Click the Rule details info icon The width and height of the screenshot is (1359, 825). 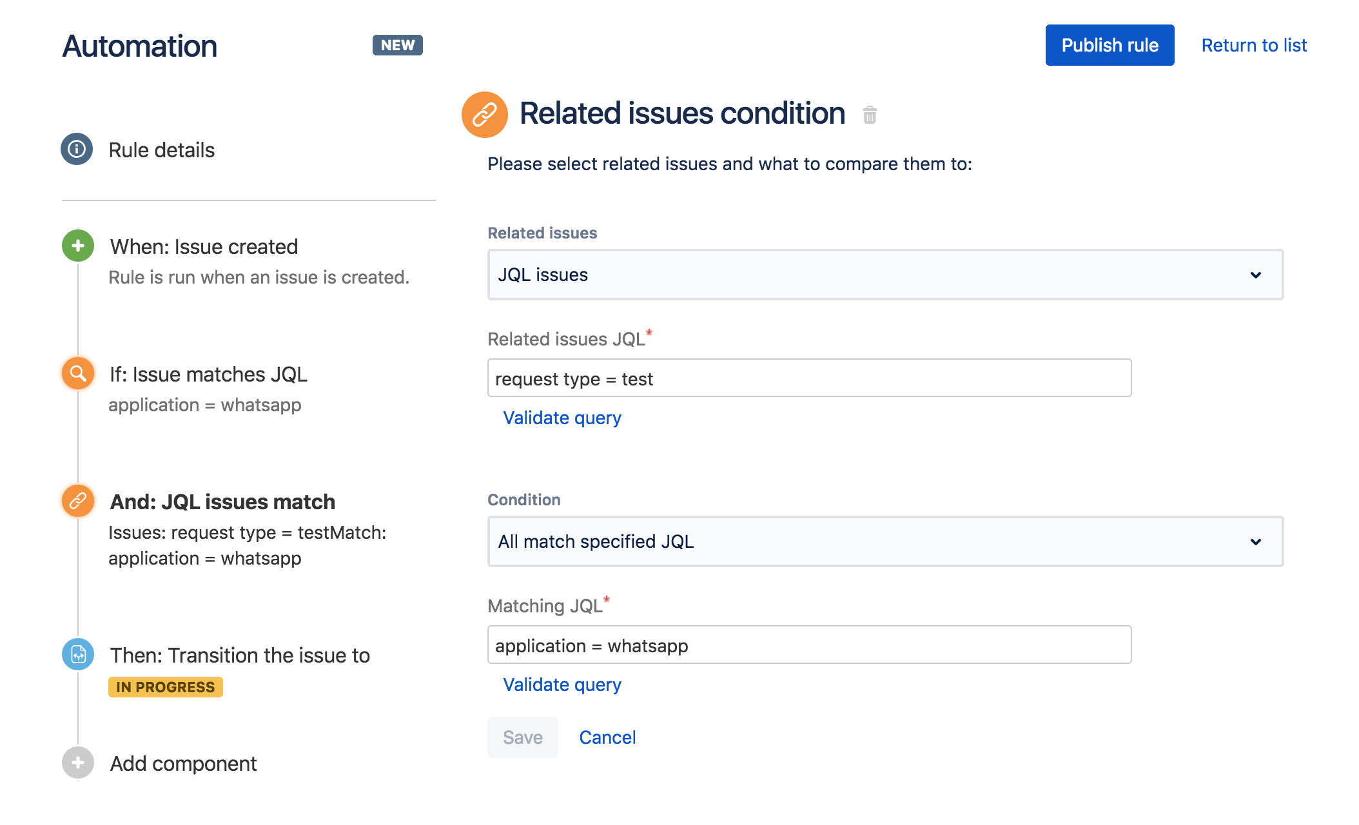coord(77,150)
